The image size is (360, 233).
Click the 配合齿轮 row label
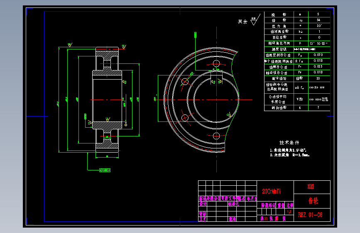(x=279, y=78)
